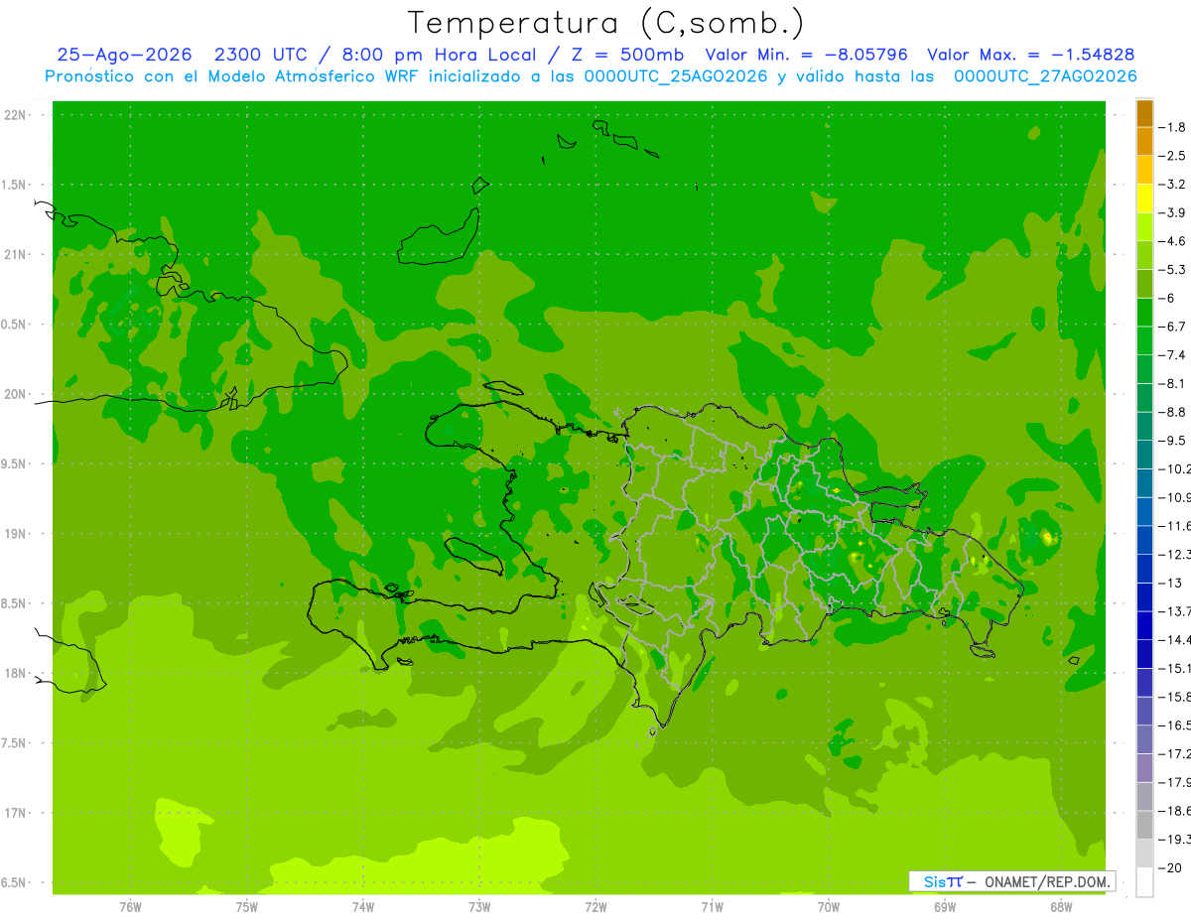Click the "20N" latitude label

click(16, 394)
